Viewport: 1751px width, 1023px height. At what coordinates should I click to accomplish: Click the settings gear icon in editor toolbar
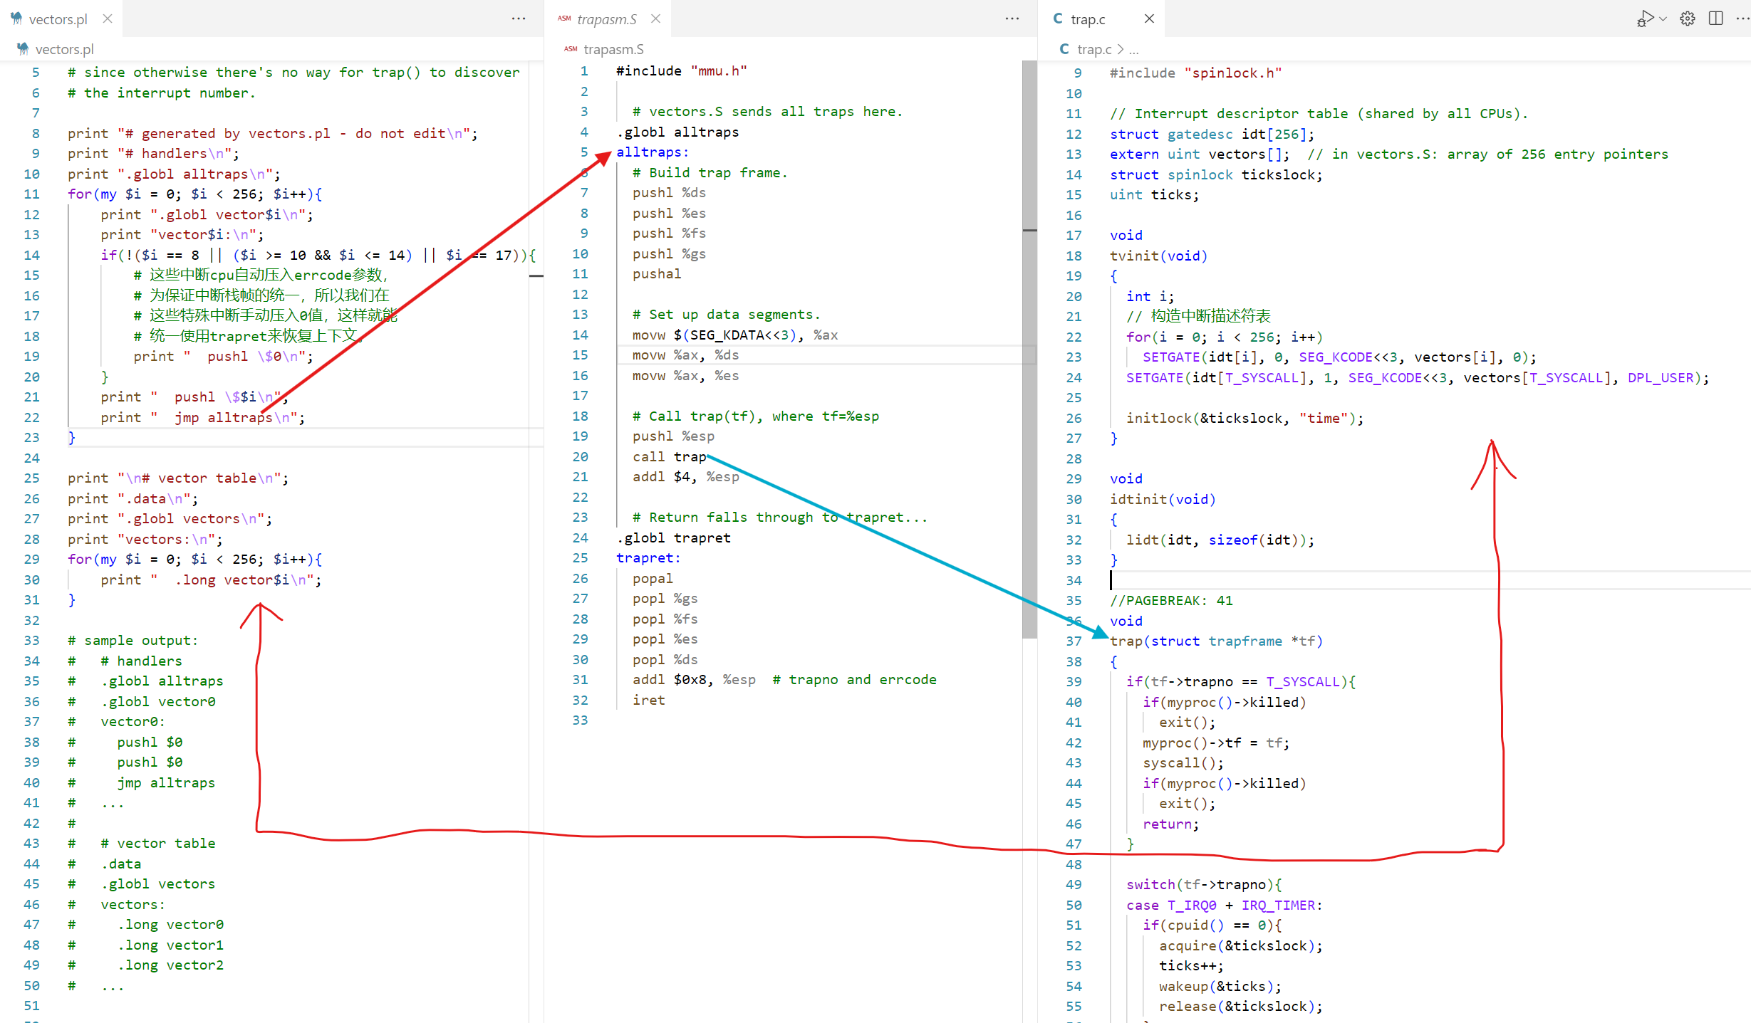click(1688, 19)
